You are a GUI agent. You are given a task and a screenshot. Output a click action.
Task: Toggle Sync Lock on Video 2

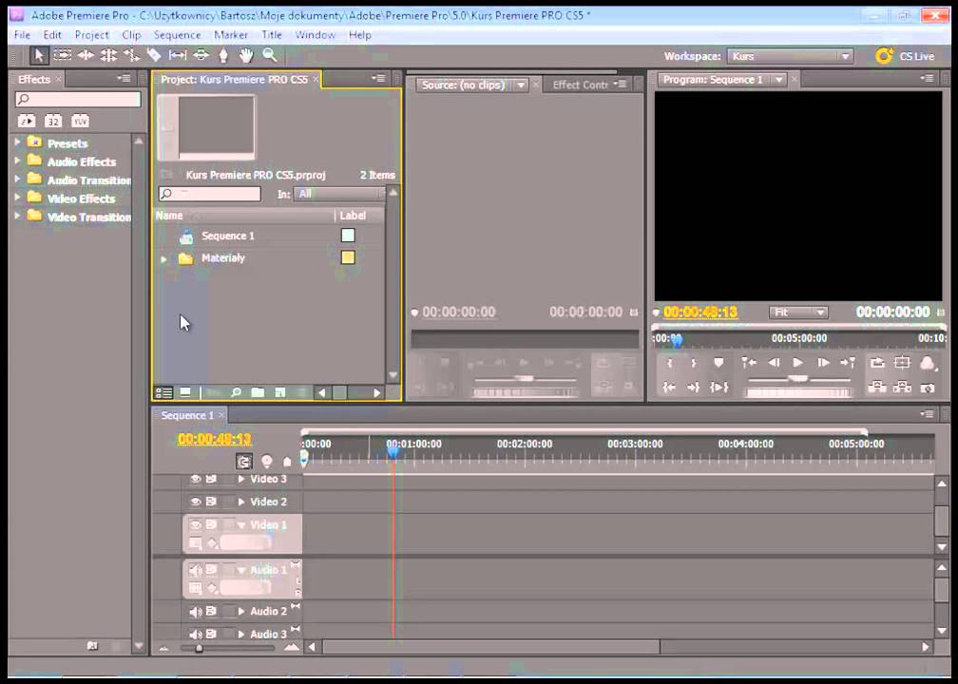tap(211, 502)
